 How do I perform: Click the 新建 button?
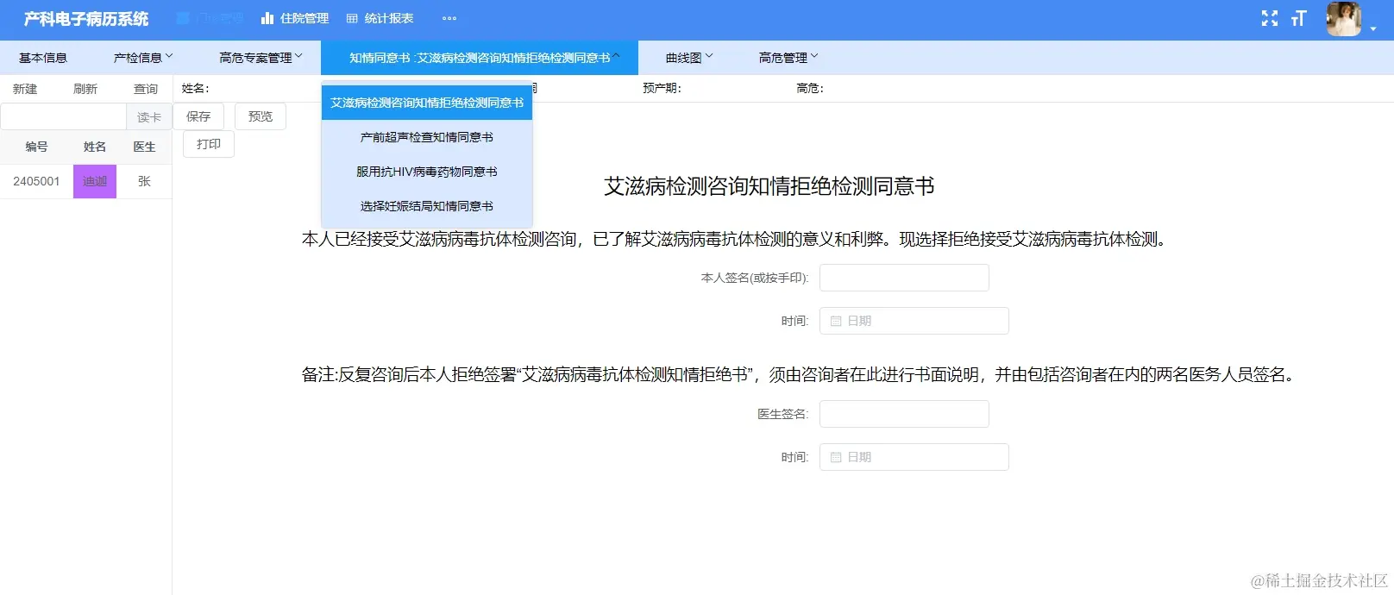tap(25, 89)
